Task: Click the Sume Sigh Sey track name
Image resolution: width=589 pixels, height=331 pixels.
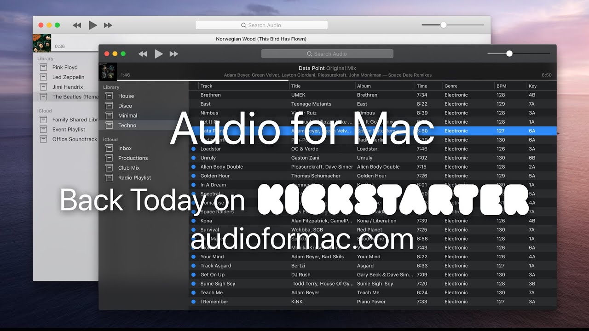Action: point(218,284)
